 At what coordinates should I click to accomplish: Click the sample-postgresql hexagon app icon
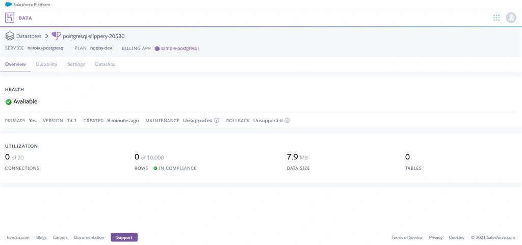pyautogui.click(x=157, y=48)
